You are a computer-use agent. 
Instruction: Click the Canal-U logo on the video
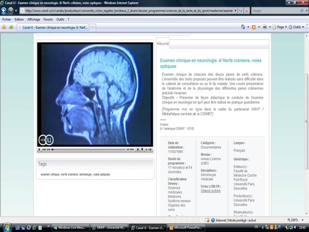(x=46, y=140)
